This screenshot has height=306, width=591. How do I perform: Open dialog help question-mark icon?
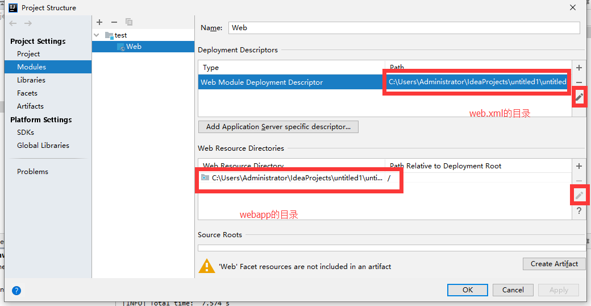pos(16,291)
